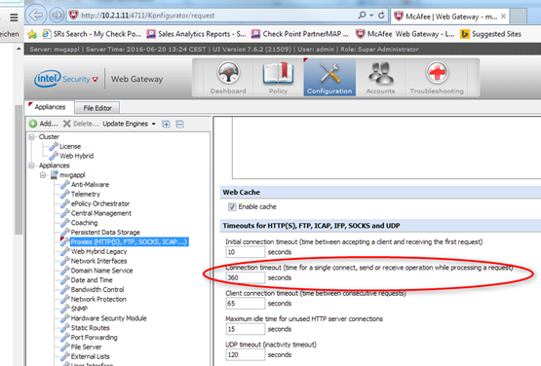Select Central Management item

[101, 213]
